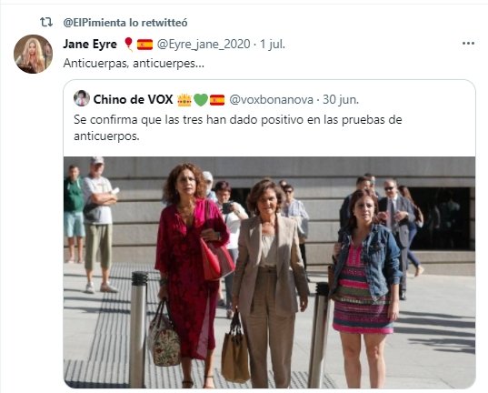Click the green heart emoji in the quoted tweet

201,100
